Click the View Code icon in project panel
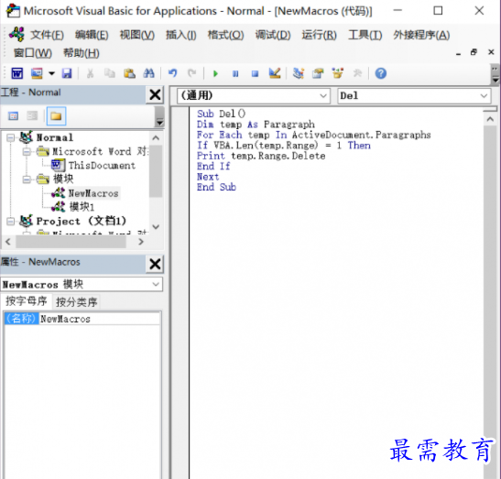The image size is (501, 479). [13, 116]
